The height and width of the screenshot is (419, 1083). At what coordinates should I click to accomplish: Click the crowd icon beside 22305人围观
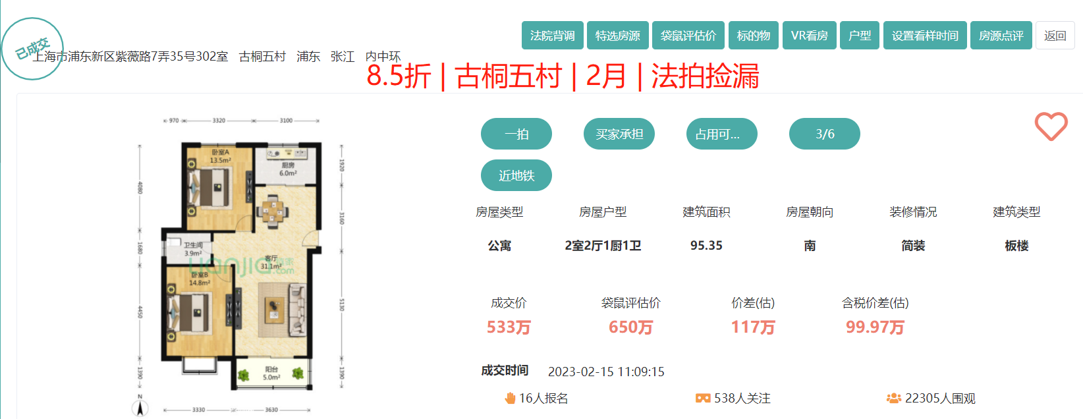893,399
